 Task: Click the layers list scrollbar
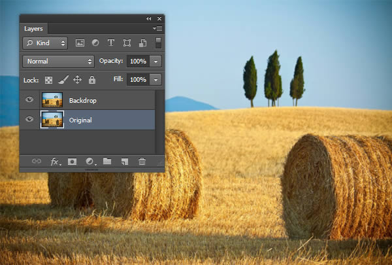tap(160, 122)
